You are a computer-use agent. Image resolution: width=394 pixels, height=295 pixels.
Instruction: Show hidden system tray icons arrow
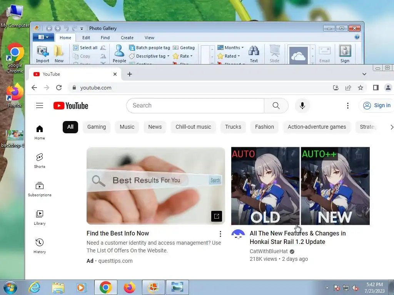tap(327, 288)
